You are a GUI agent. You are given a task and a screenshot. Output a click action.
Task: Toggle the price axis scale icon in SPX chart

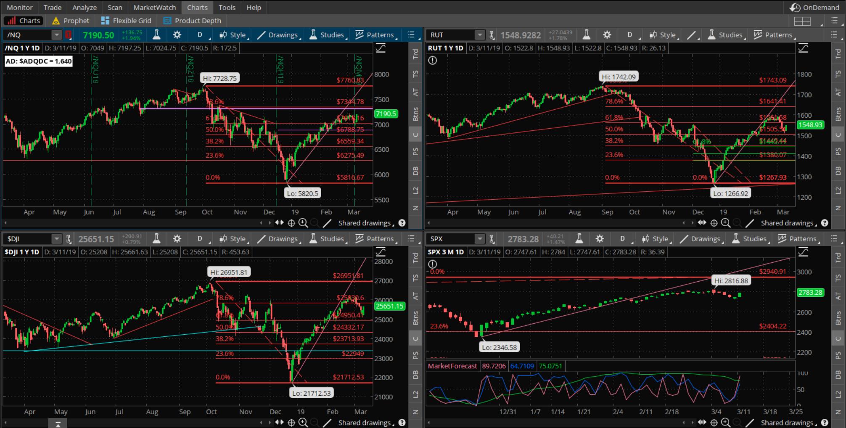tap(803, 252)
